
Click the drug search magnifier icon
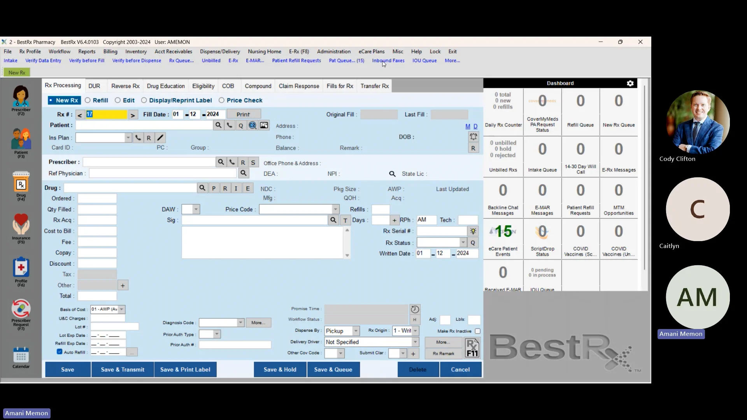click(x=202, y=188)
